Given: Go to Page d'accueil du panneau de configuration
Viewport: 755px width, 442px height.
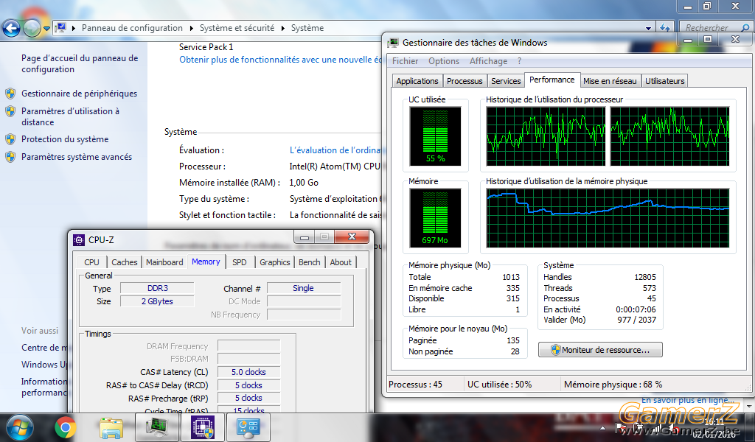Looking at the screenshot, I should click(80, 63).
